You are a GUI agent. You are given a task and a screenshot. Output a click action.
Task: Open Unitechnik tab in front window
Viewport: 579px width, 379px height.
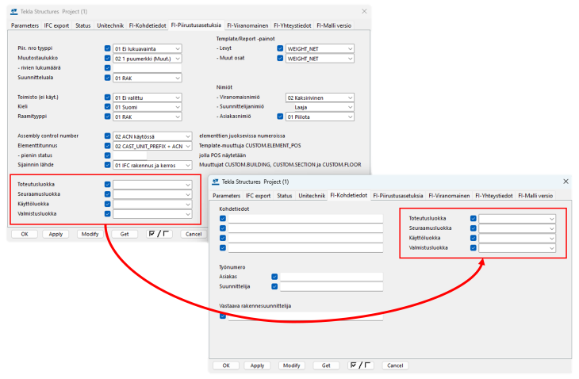[x=312, y=196]
